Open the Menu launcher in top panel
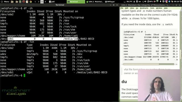Viewport: 182px width, 102px height. click(5, 2)
